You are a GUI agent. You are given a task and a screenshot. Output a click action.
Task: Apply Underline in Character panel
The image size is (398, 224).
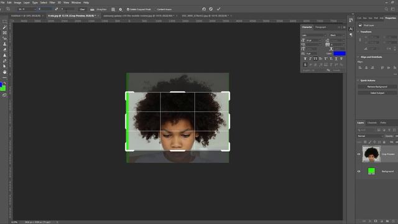[336, 58]
